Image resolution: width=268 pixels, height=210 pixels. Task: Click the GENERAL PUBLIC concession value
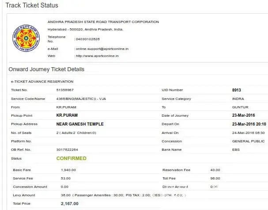point(248,141)
